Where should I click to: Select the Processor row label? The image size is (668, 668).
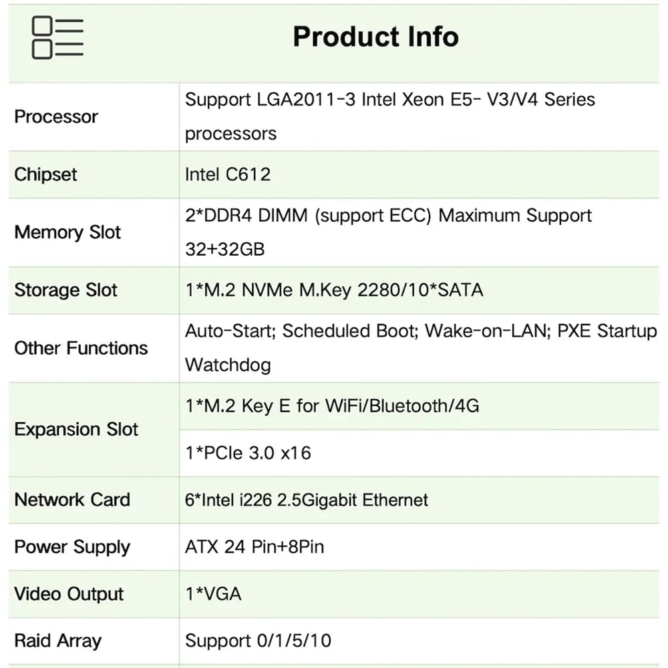[x=56, y=117]
